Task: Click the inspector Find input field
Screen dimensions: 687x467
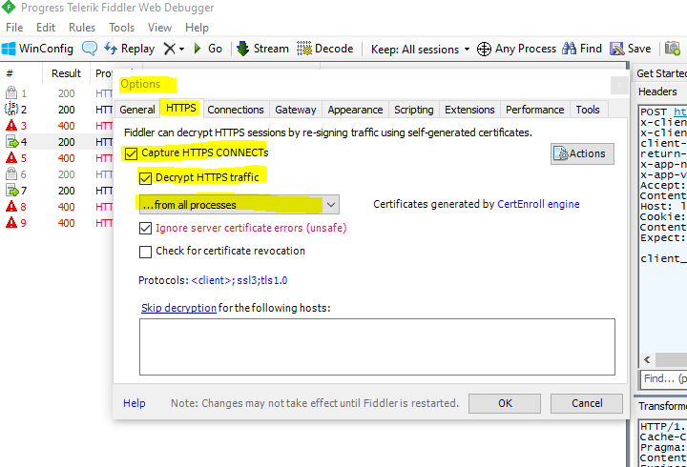Action: pyautogui.click(x=663, y=378)
